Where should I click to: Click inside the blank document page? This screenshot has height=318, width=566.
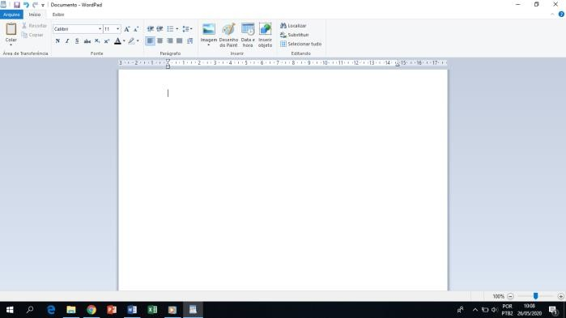[283, 180]
